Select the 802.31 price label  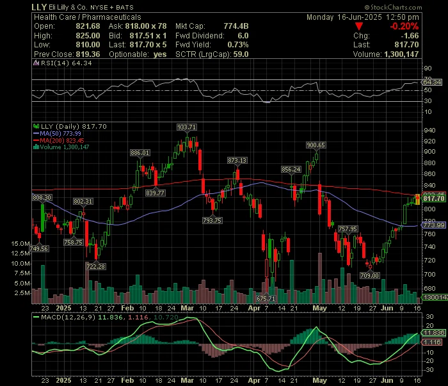pos(83,201)
